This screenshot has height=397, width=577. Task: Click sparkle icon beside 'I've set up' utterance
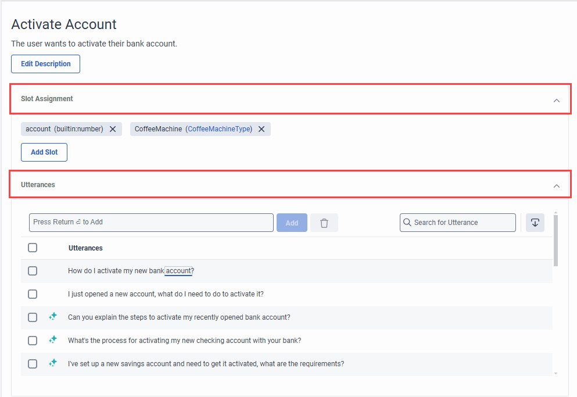(53, 363)
